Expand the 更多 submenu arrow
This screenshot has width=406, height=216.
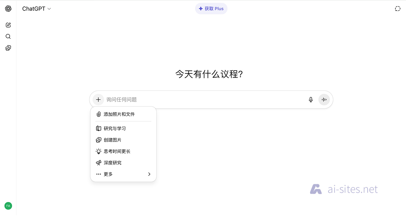point(149,174)
